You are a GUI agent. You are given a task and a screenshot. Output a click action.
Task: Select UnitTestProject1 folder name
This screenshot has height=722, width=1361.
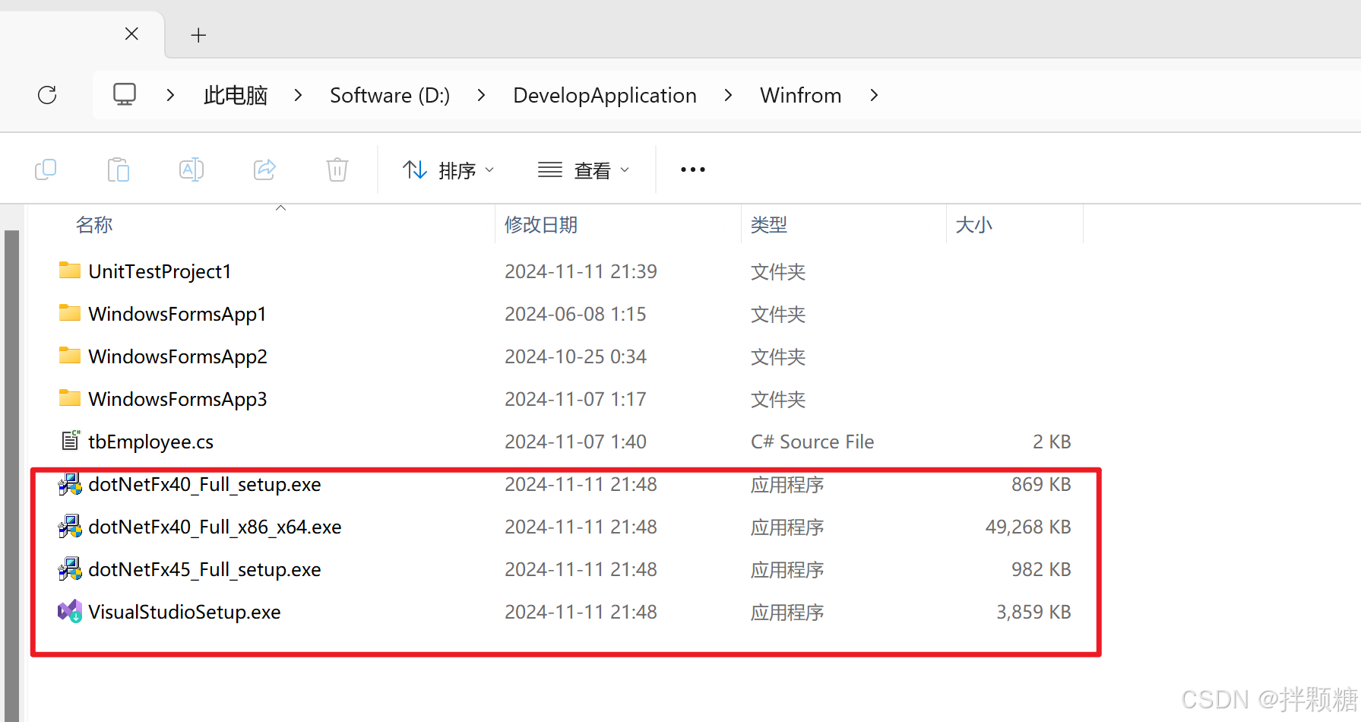(x=160, y=271)
